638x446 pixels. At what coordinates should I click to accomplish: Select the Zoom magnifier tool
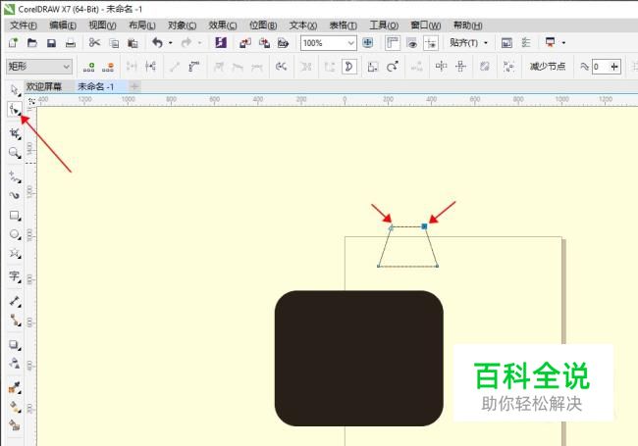[x=15, y=153]
